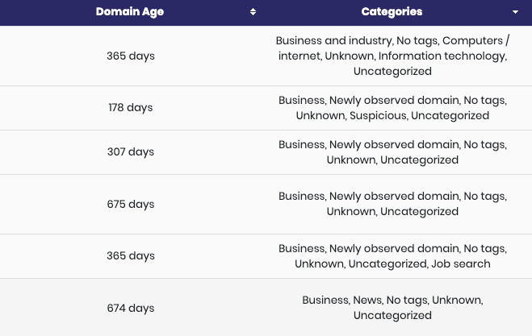Select the Categories column header
Viewport: 532px width, 336px height.
point(392,12)
